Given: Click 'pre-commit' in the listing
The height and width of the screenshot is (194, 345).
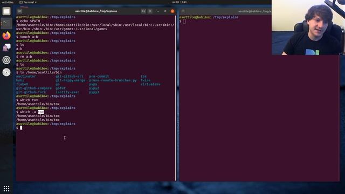Looking at the screenshot, I should pyautogui.click(x=99, y=77).
